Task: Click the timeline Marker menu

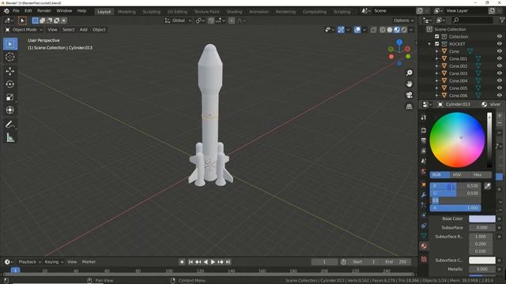Action: pyautogui.click(x=89, y=262)
